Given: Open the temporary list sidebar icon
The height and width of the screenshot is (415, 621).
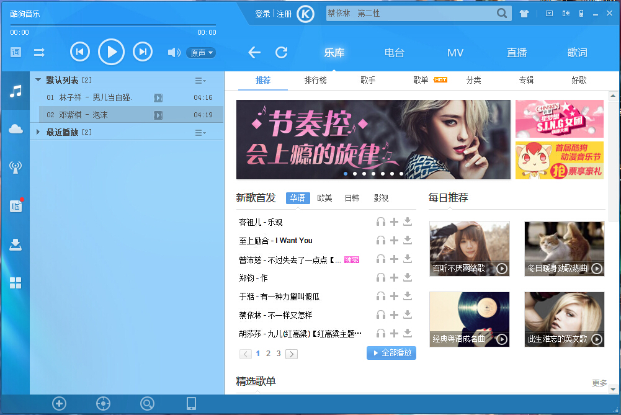Looking at the screenshot, I should (x=16, y=205).
